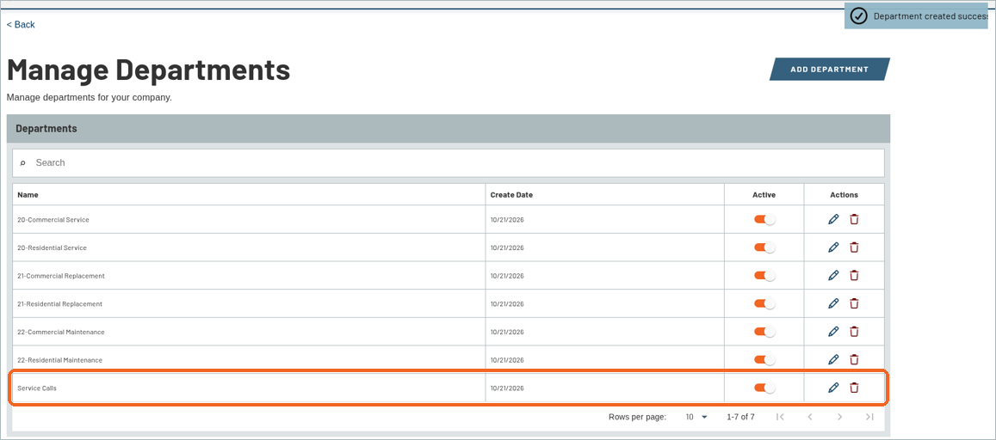Viewport: 996px width, 440px height.
Task: Delete the 22-Residential Maintenance department
Action: point(854,359)
